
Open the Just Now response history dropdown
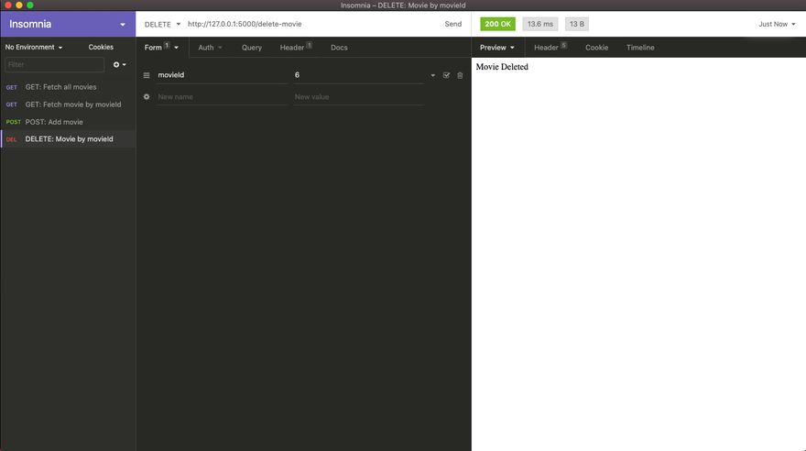(777, 24)
